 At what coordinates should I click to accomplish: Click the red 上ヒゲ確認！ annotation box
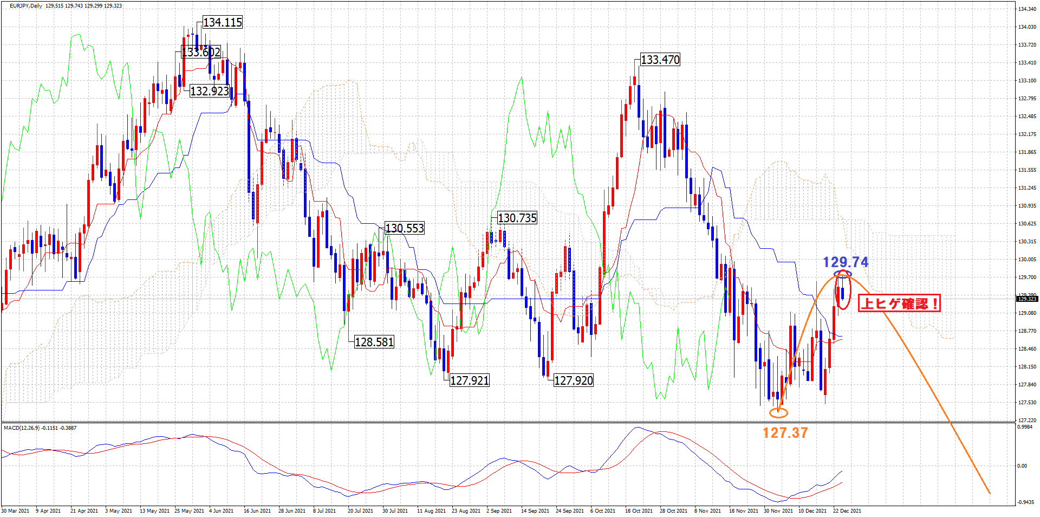[899, 303]
